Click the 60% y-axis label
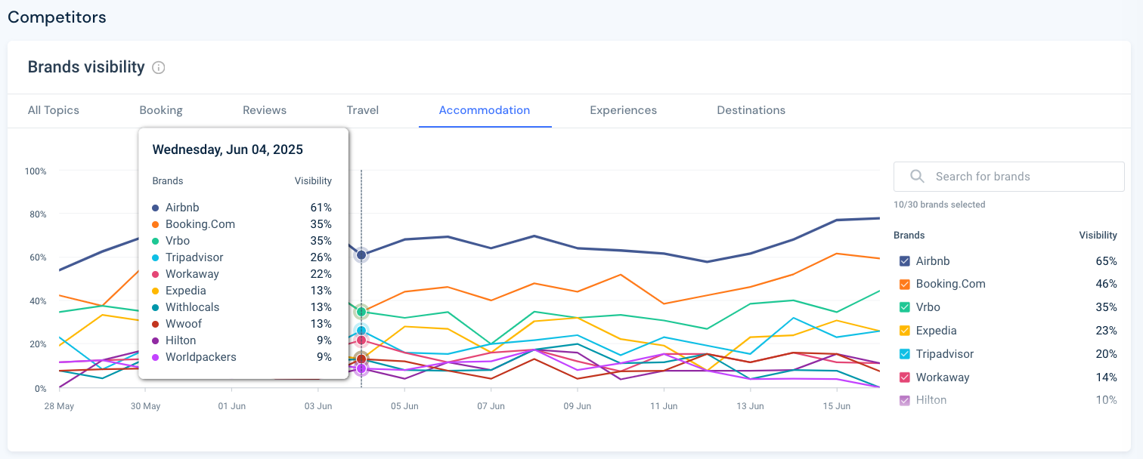 [38, 257]
